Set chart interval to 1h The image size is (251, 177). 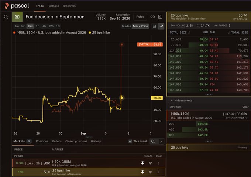tap(38, 26)
